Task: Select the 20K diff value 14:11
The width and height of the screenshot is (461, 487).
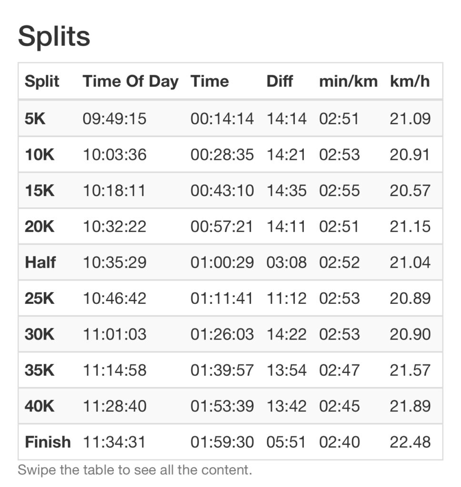Action: [286, 226]
